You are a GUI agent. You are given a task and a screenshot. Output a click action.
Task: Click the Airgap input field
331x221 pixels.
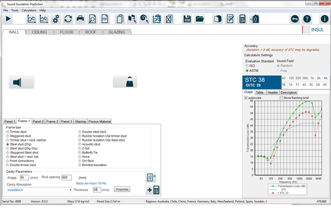click(24, 177)
